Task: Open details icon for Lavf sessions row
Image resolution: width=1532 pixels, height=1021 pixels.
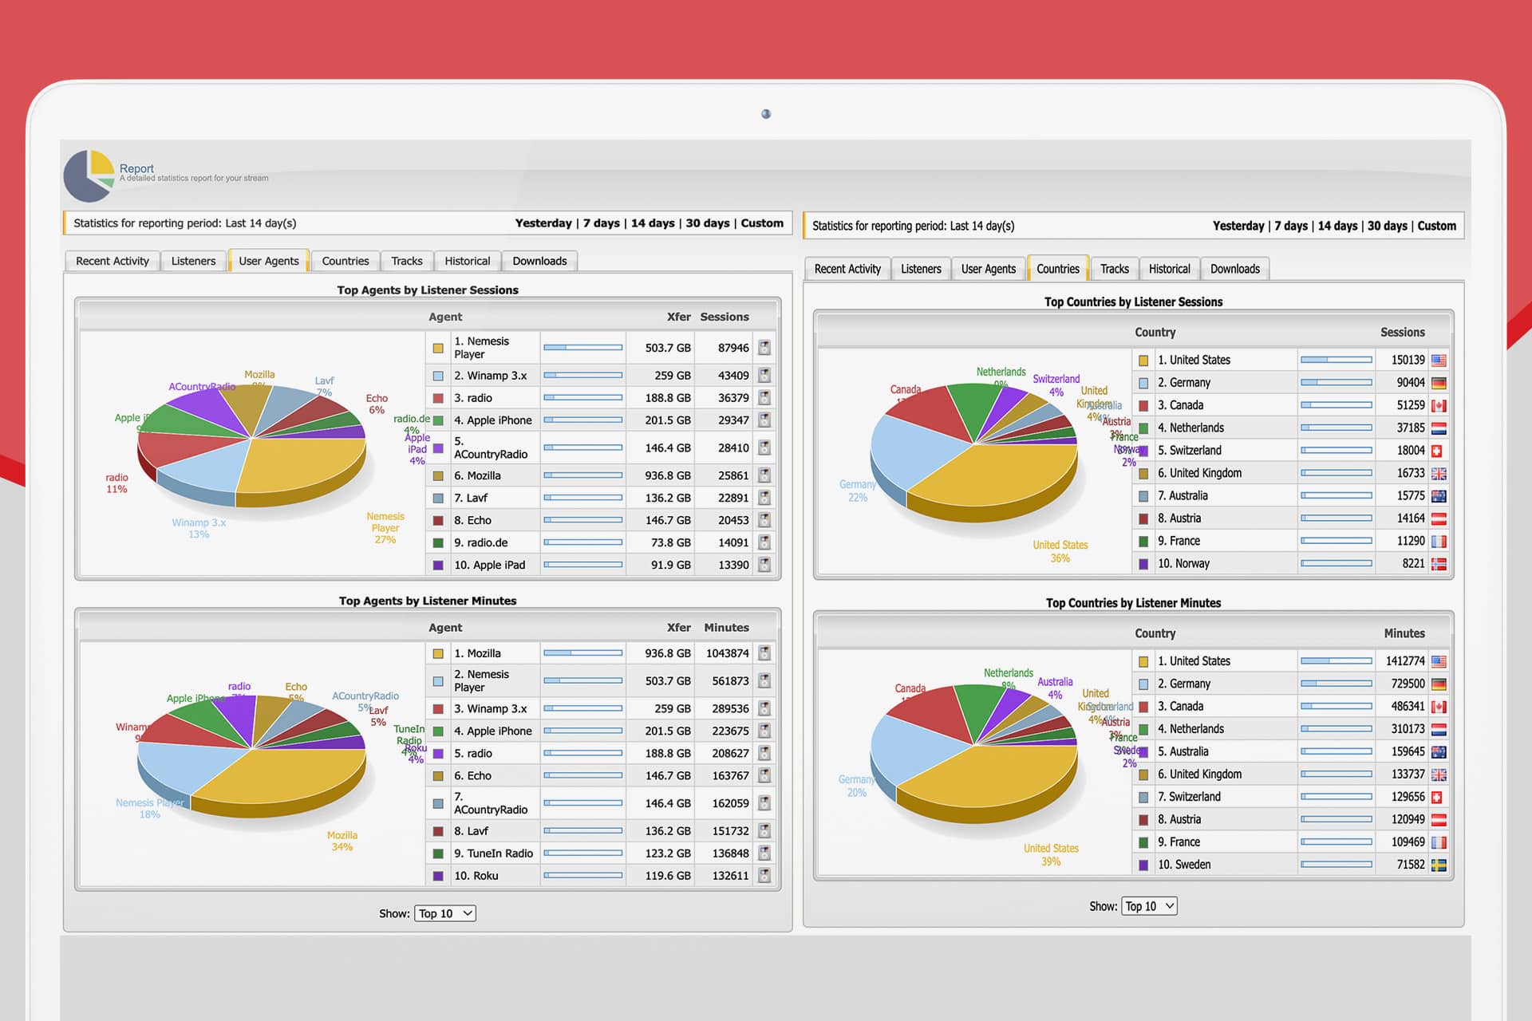Action: pos(764,498)
